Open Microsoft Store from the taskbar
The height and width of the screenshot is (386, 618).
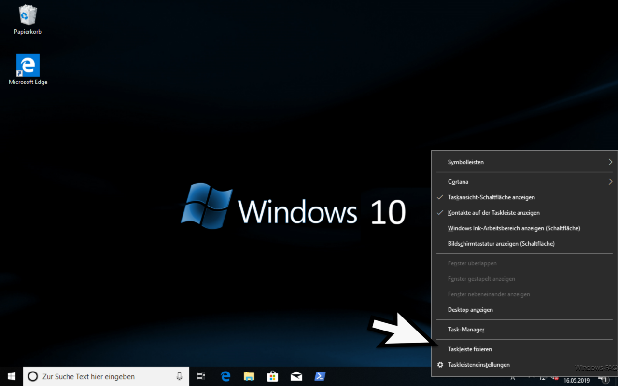coord(272,376)
